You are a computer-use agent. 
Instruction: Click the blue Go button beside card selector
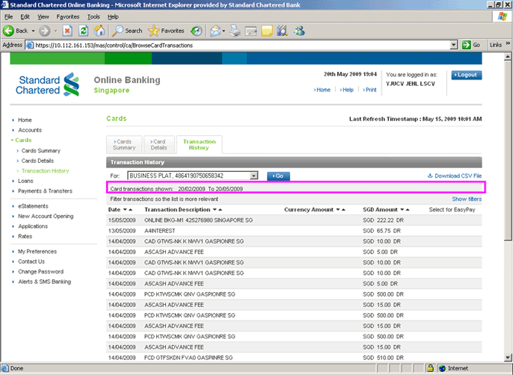pyautogui.click(x=278, y=176)
